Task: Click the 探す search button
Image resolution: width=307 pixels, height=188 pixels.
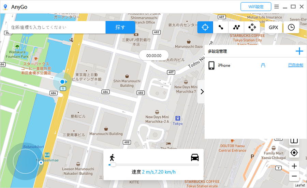Action: [120, 27]
